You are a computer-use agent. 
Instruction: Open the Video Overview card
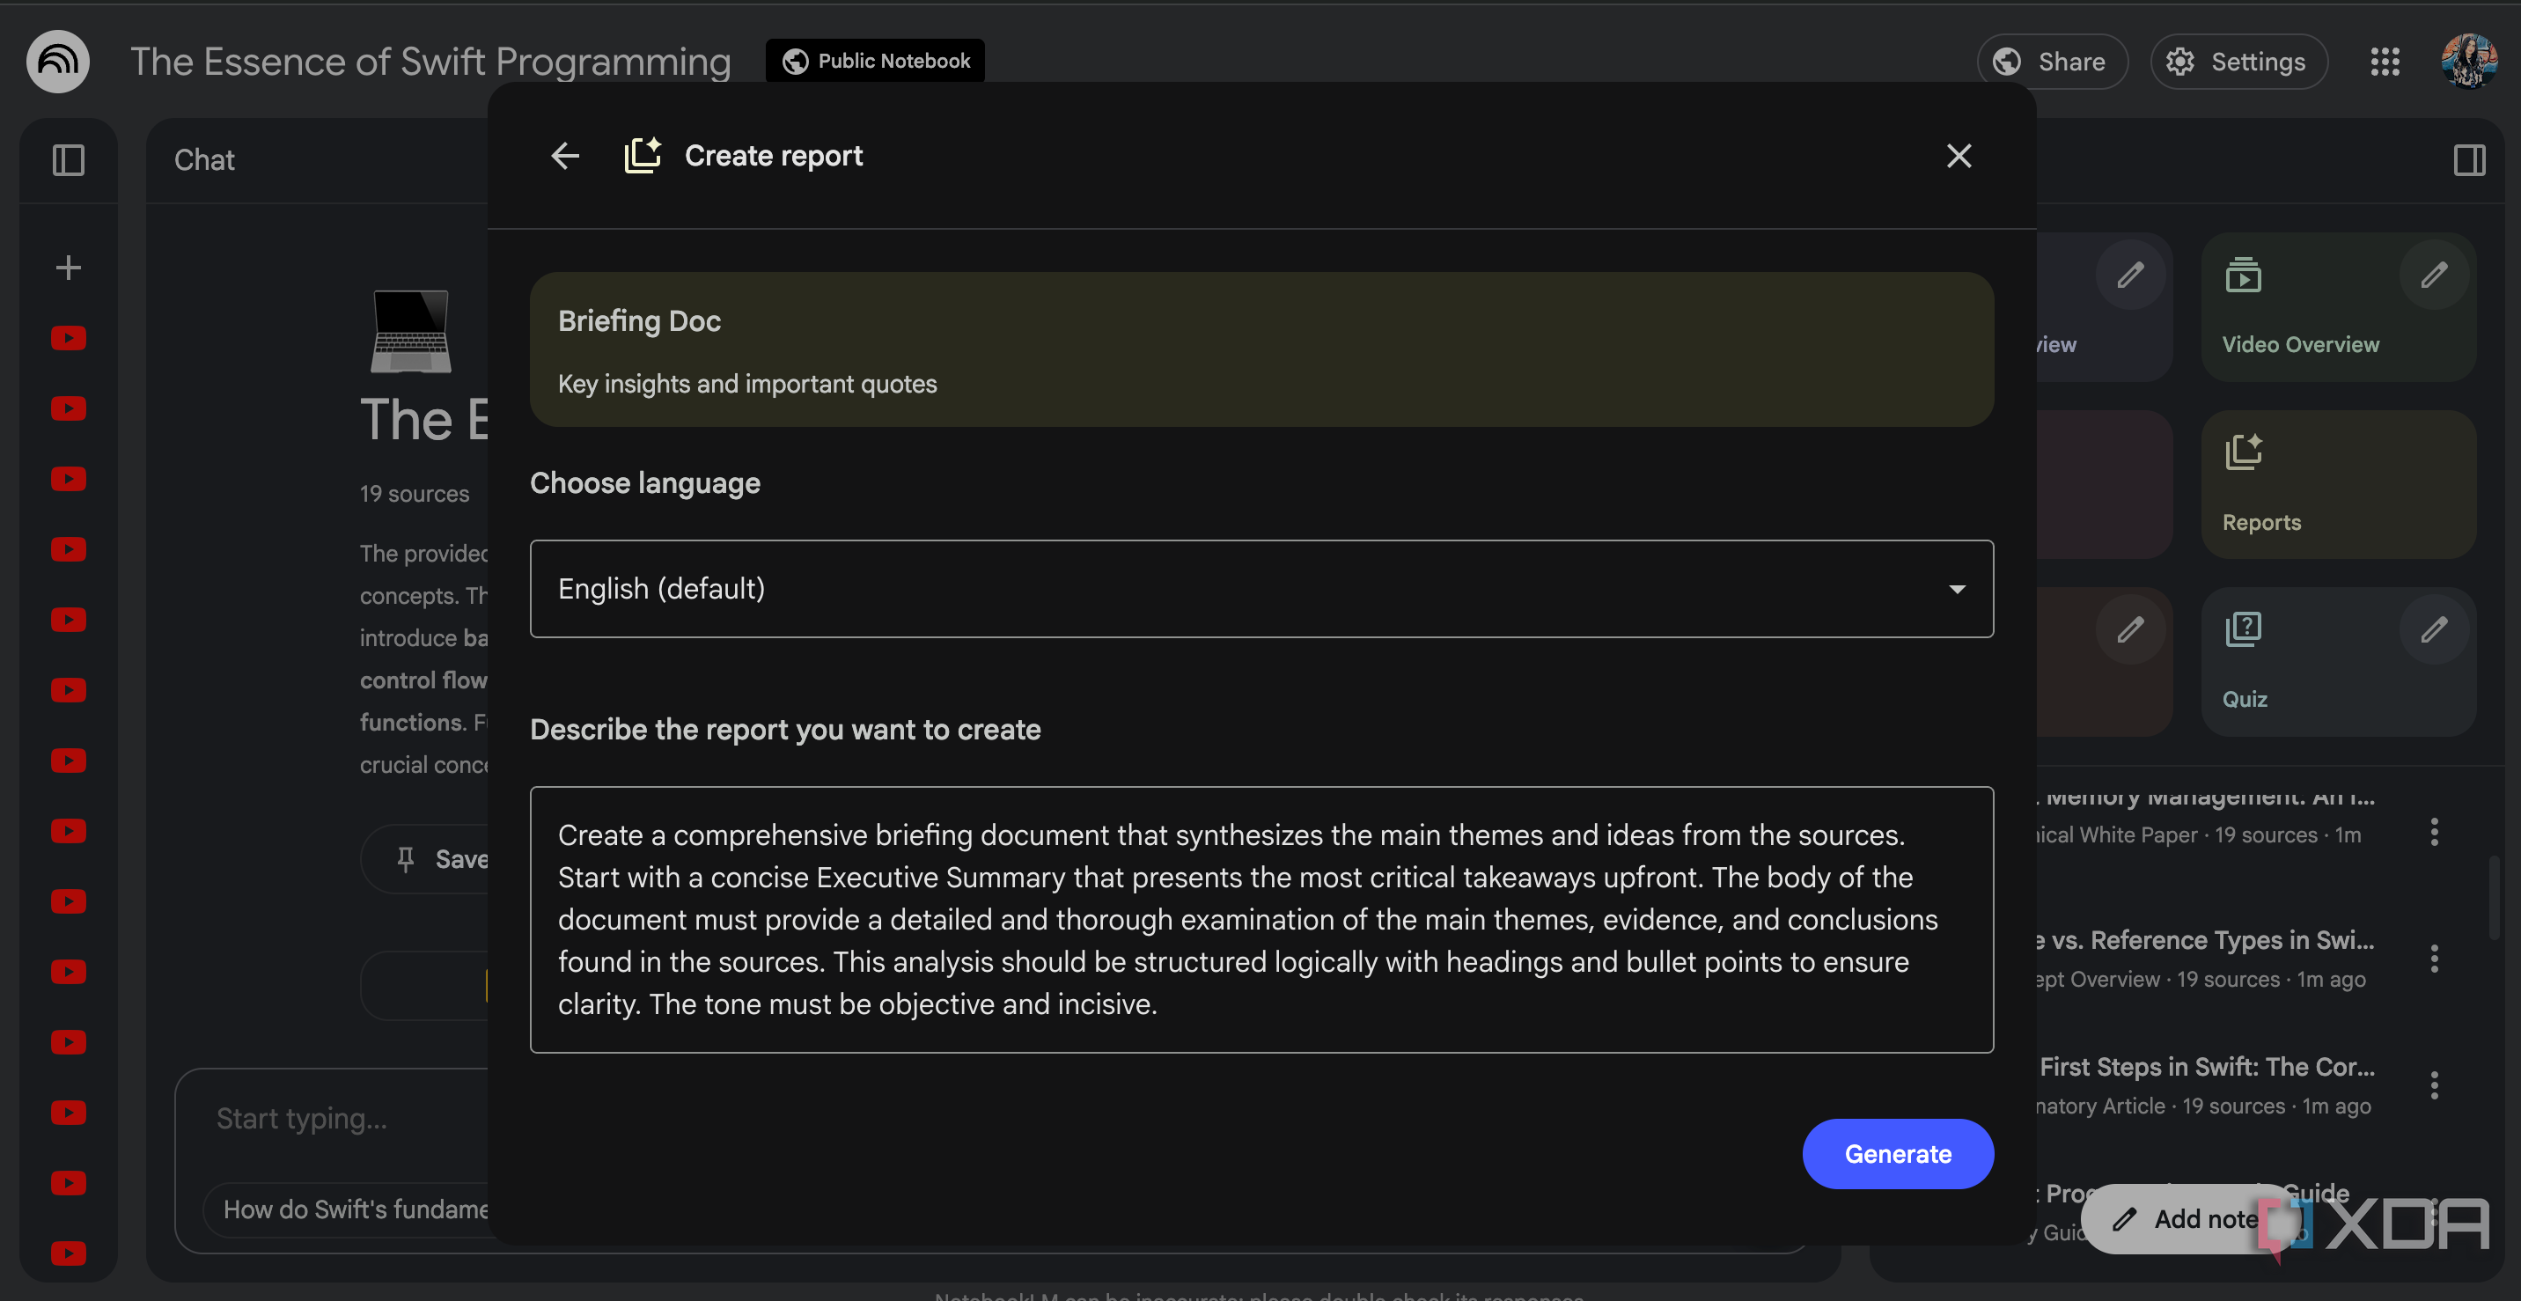[x=2338, y=306]
